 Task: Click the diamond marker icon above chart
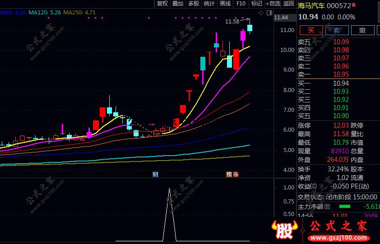[x=261, y=13]
